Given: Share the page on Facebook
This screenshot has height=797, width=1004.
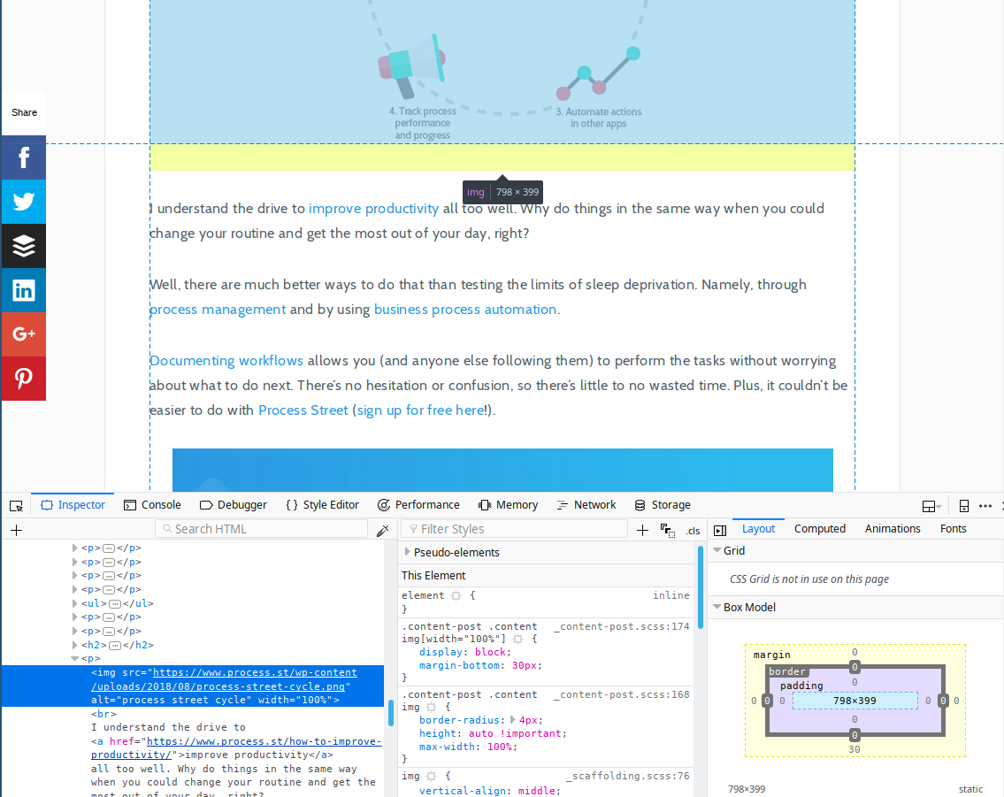Looking at the screenshot, I should point(24,157).
